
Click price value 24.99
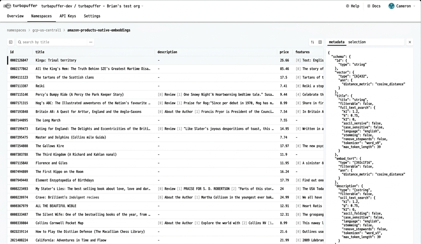(x=284, y=197)
